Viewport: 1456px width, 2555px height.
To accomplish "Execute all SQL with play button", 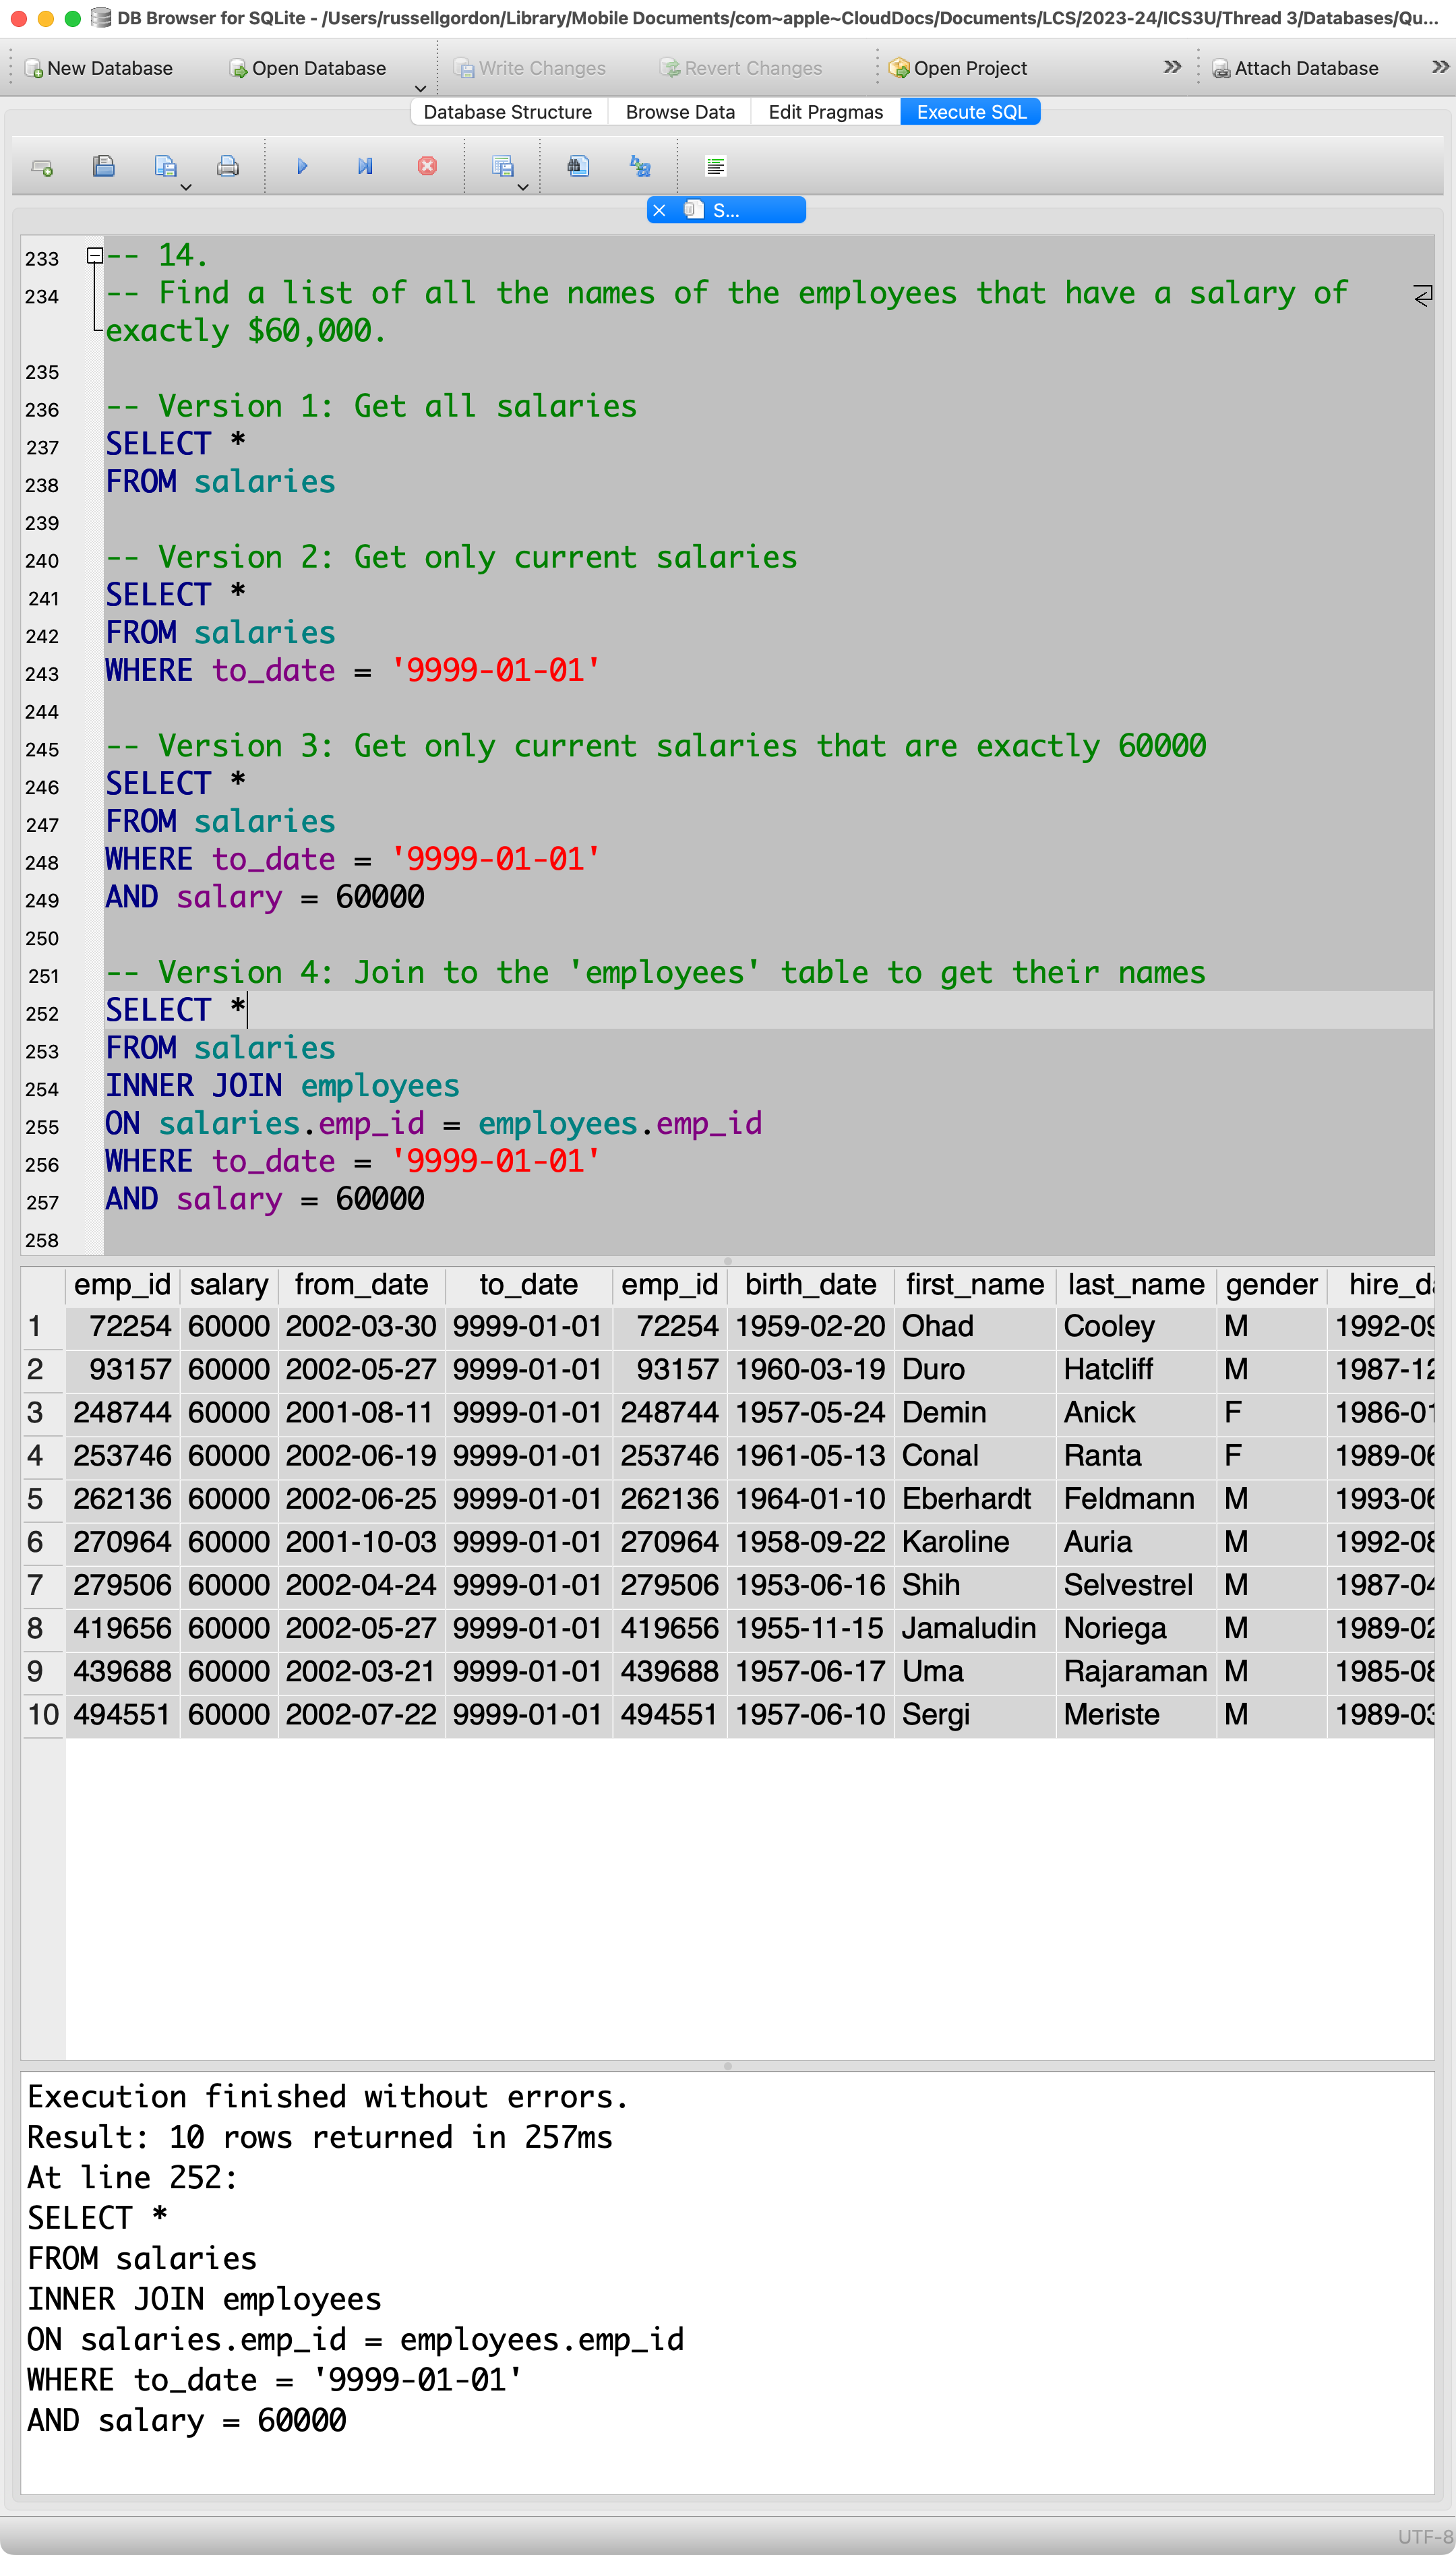I will (x=302, y=167).
